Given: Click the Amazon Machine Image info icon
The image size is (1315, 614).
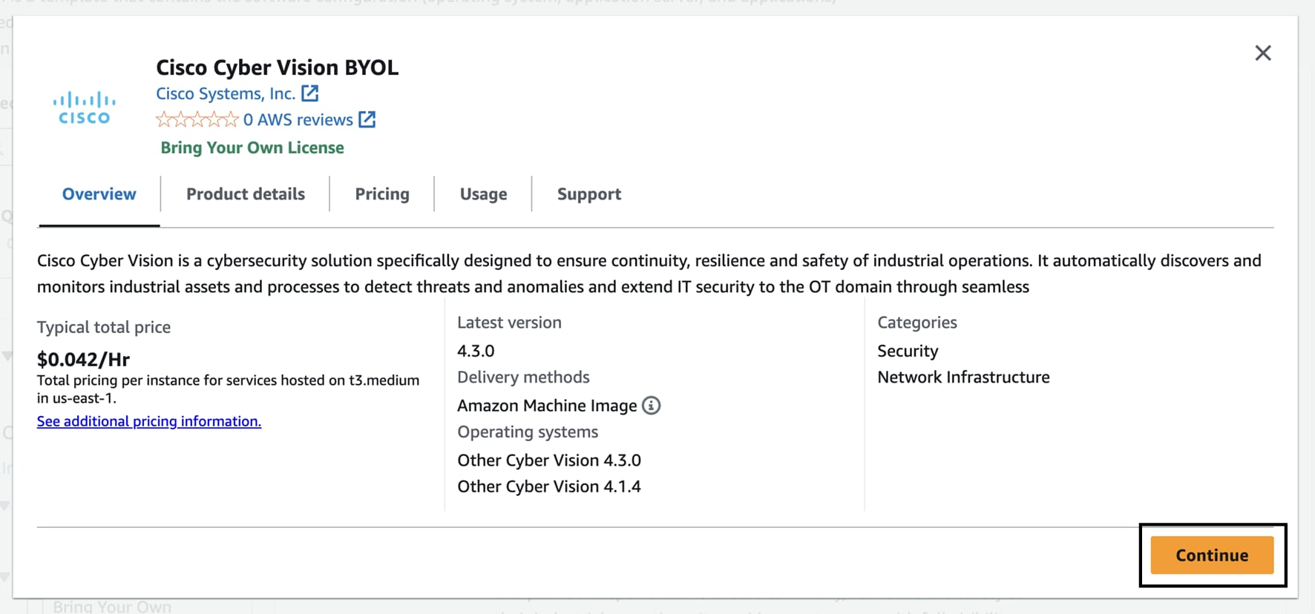Looking at the screenshot, I should pyautogui.click(x=651, y=406).
